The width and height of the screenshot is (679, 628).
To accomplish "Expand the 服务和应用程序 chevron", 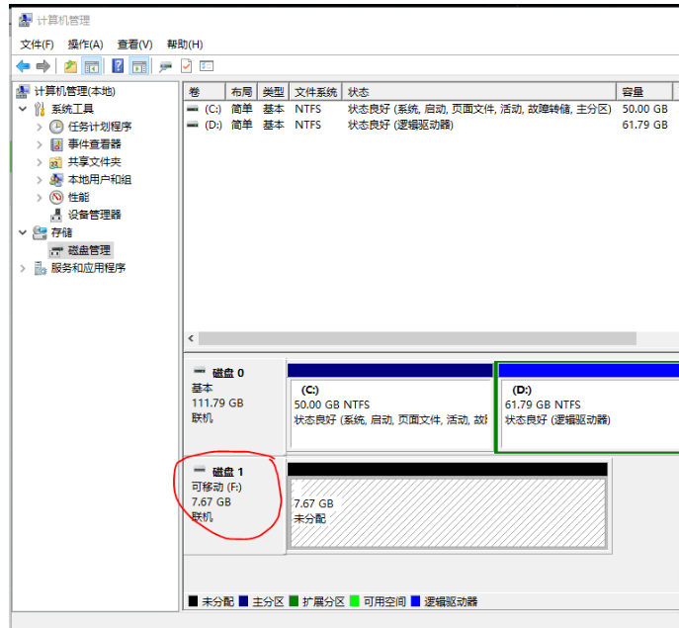I will click(x=23, y=269).
